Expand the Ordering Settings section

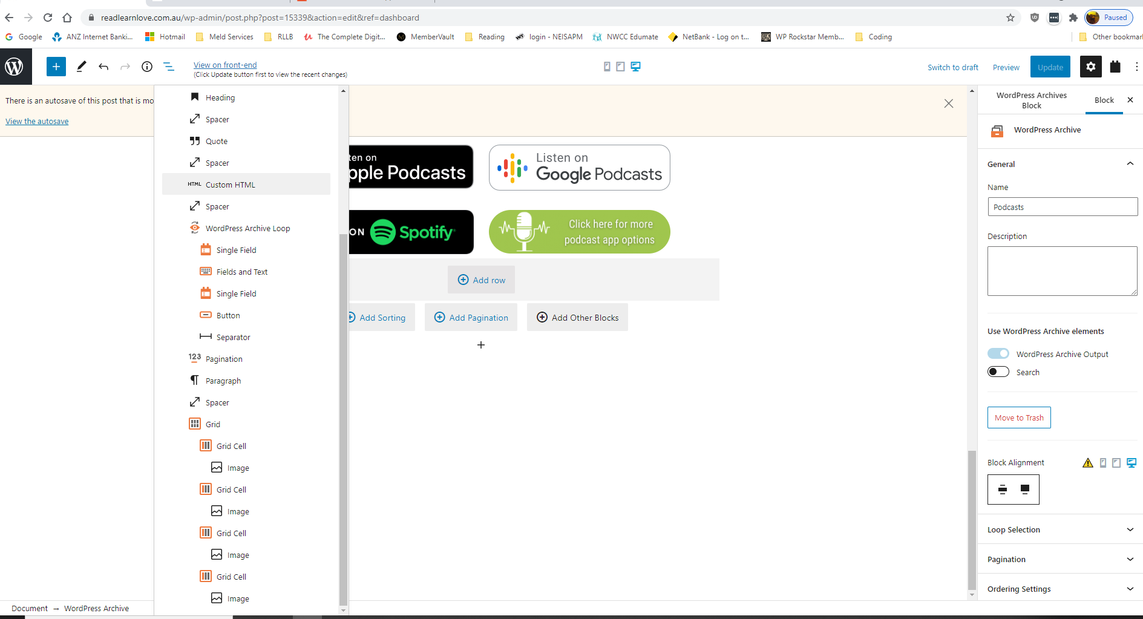tap(1061, 589)
